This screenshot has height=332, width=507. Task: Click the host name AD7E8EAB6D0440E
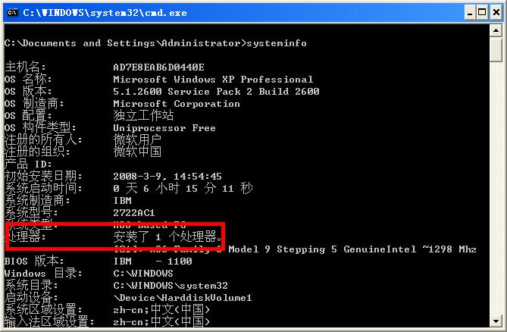159,67
